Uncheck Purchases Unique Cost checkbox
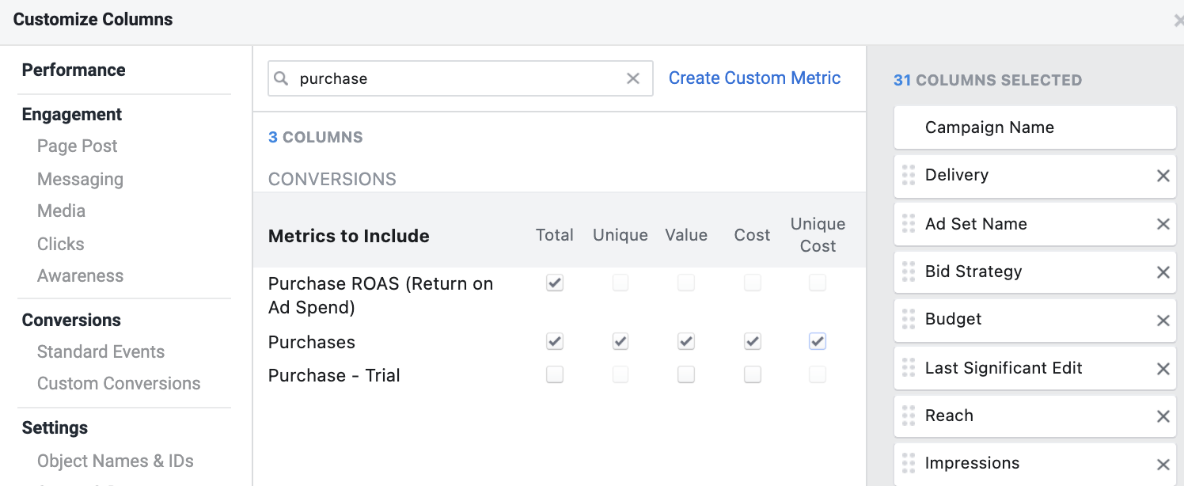Image resolution: width=1184 pixels, height=486 pixels. coord(818,342)
